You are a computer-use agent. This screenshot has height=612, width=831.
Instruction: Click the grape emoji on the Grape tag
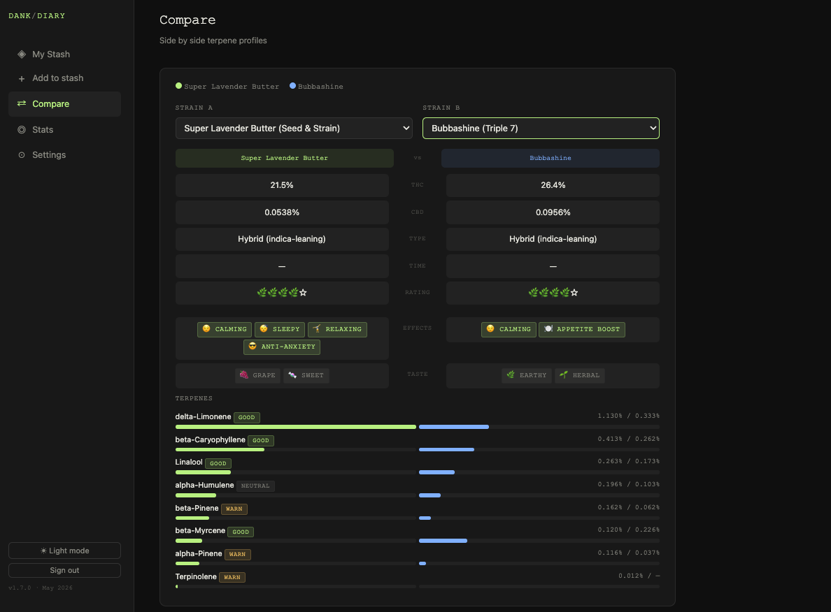click(244, 375)
